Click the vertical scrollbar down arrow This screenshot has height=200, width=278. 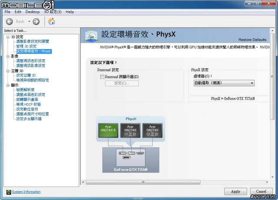(x=272, y=177)
